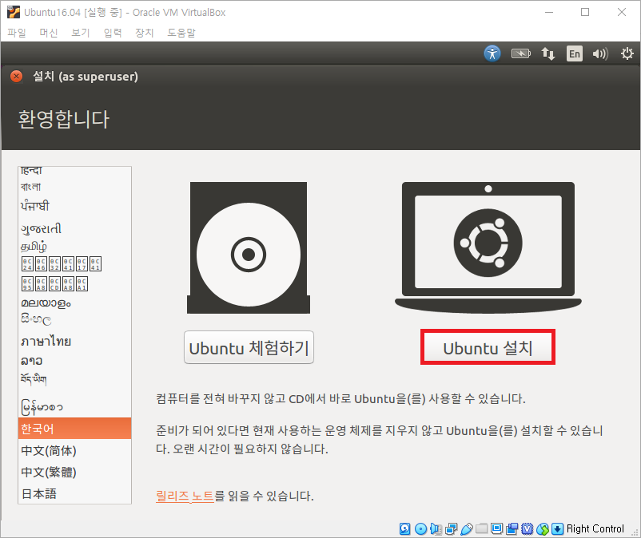
Task: Click the recording status icon
Action: tap(512, 528)
